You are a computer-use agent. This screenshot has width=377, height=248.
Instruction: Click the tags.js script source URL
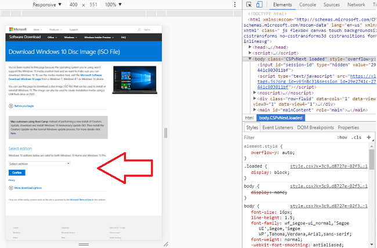tap(317, 82)
